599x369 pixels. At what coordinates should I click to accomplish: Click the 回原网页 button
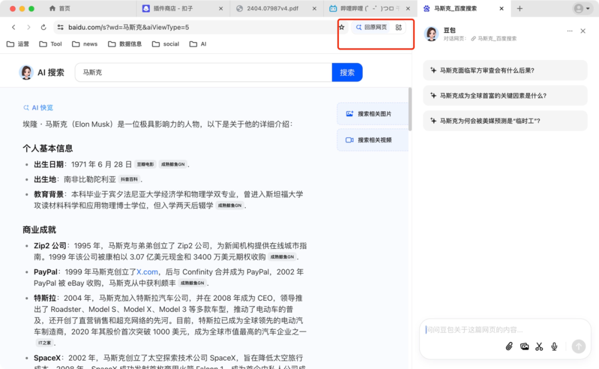[x=372, y=27]
